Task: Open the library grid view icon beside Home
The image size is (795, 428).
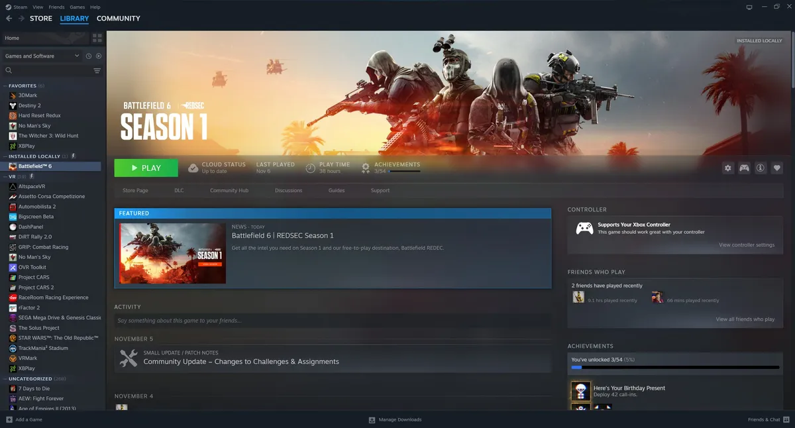Action: [x=97, y=38]
